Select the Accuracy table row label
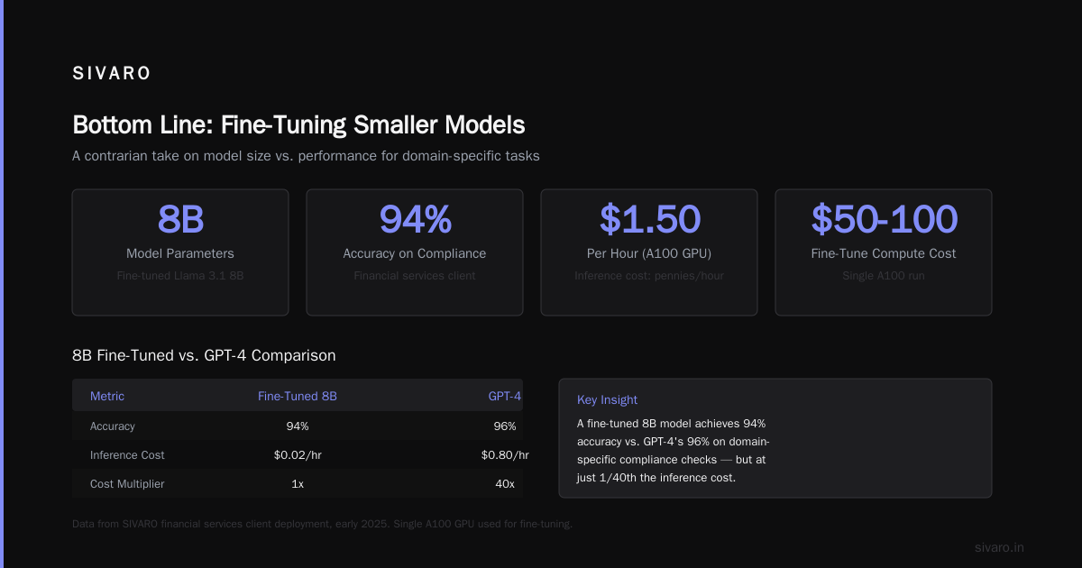Image resolution: width=1082 pixels, height=568 pixels. [x=113, y=426]
